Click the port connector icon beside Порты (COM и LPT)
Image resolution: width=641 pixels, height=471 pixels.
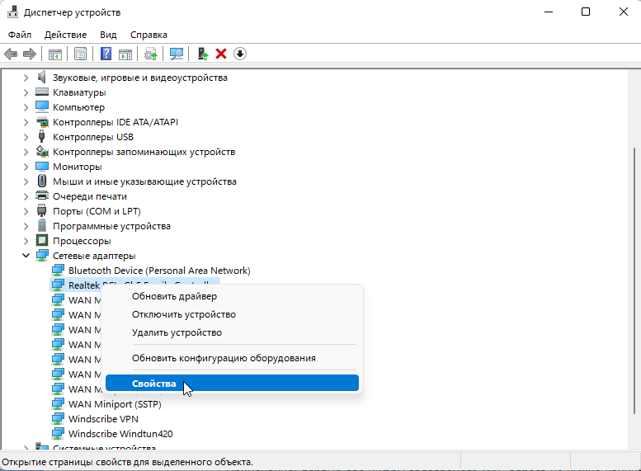(x=42, y=210)
